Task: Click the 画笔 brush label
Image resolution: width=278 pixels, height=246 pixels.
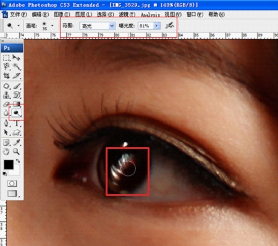Action: 32,26
